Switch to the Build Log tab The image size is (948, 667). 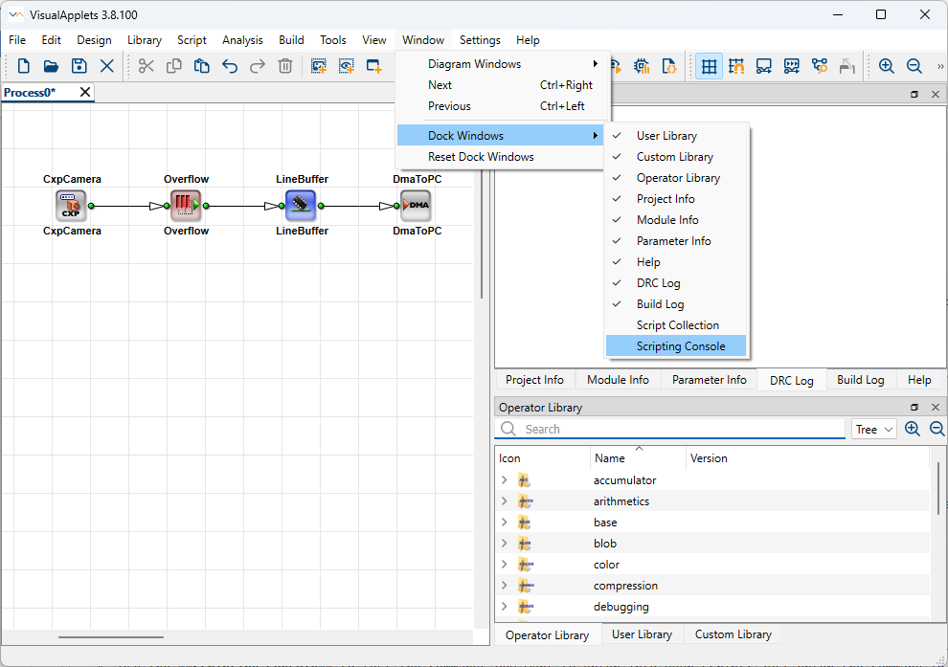[860, 380]
